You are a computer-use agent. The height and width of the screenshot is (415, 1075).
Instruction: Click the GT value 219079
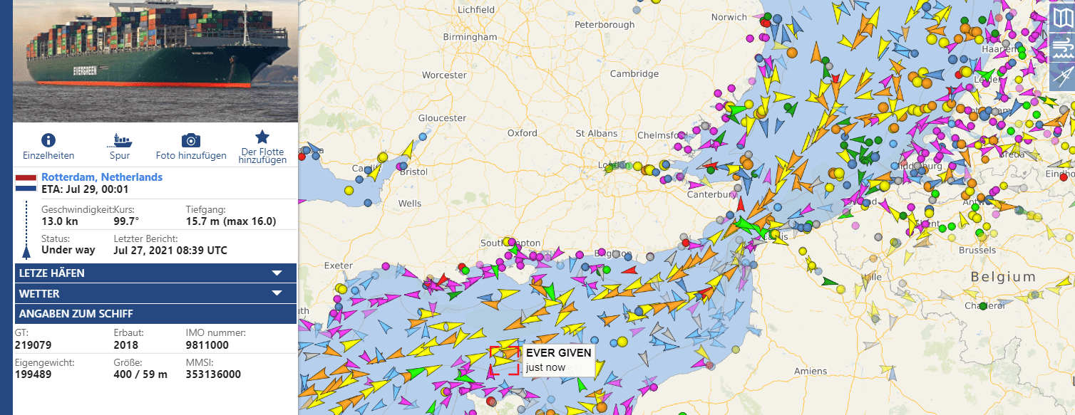33,345
